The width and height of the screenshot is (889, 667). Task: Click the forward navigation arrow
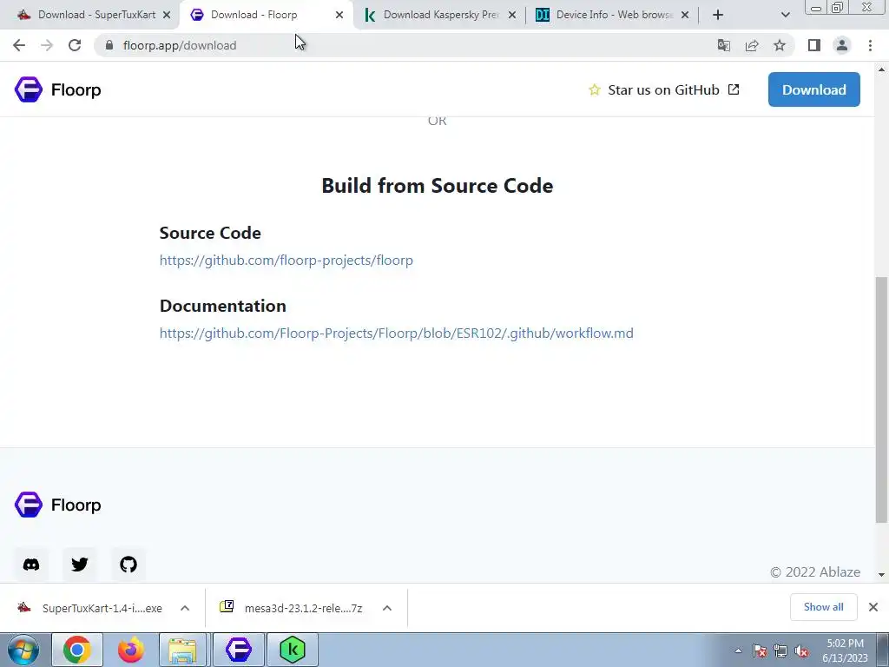(x=47, y=45)
